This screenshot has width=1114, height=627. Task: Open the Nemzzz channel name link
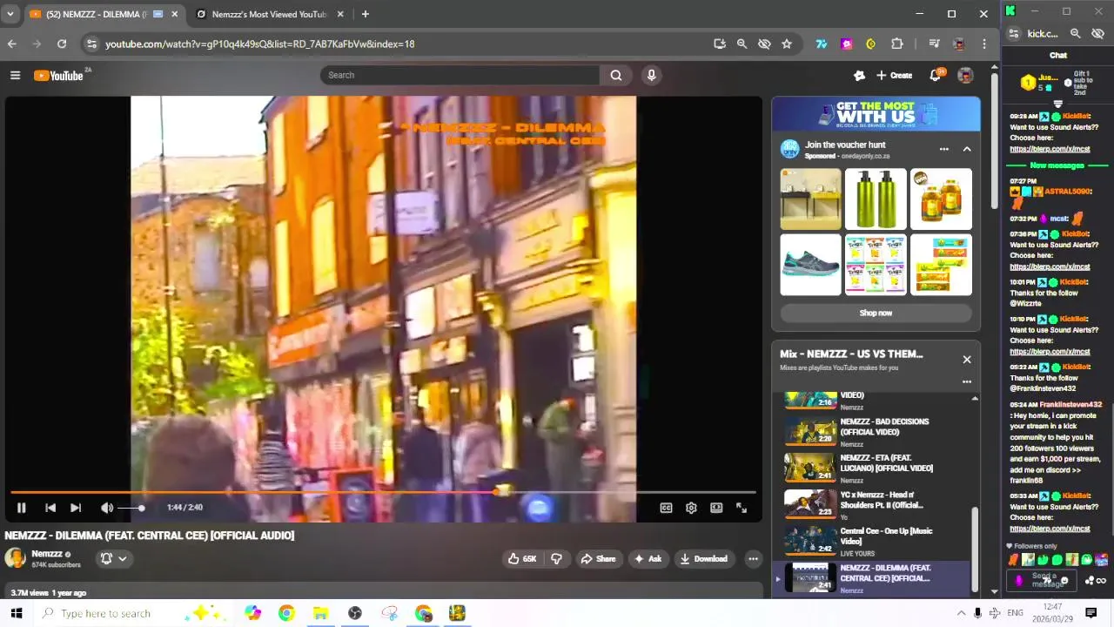pyautogui.click(x=47, y=554)
